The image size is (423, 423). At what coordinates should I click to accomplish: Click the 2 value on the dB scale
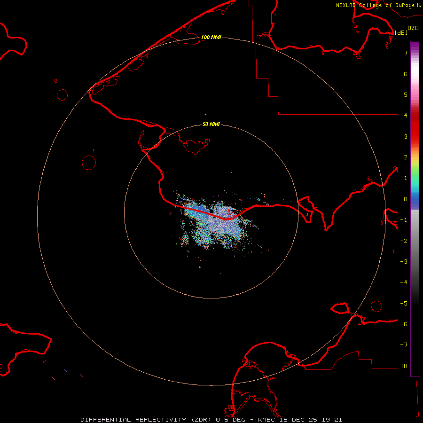(x=406, y=157)
